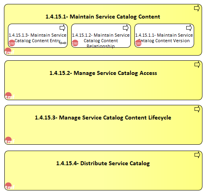Click tmf badge on Manage Service Catalog Access

(9, 96)
